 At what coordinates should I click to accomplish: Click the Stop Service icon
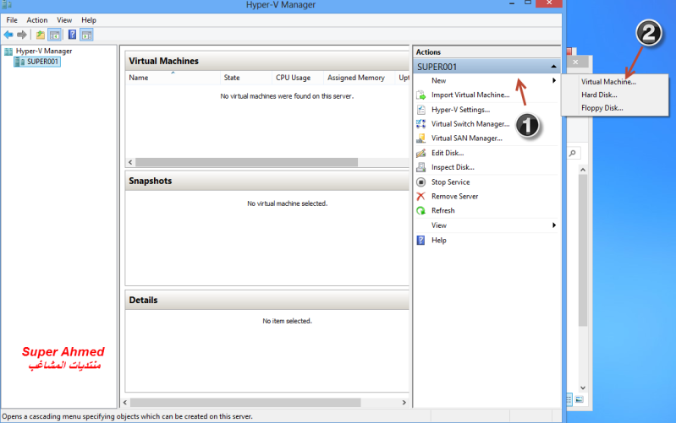420,182
